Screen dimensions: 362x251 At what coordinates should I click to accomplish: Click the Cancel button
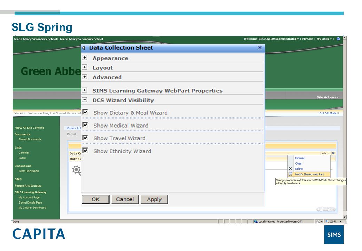point(125,199)
